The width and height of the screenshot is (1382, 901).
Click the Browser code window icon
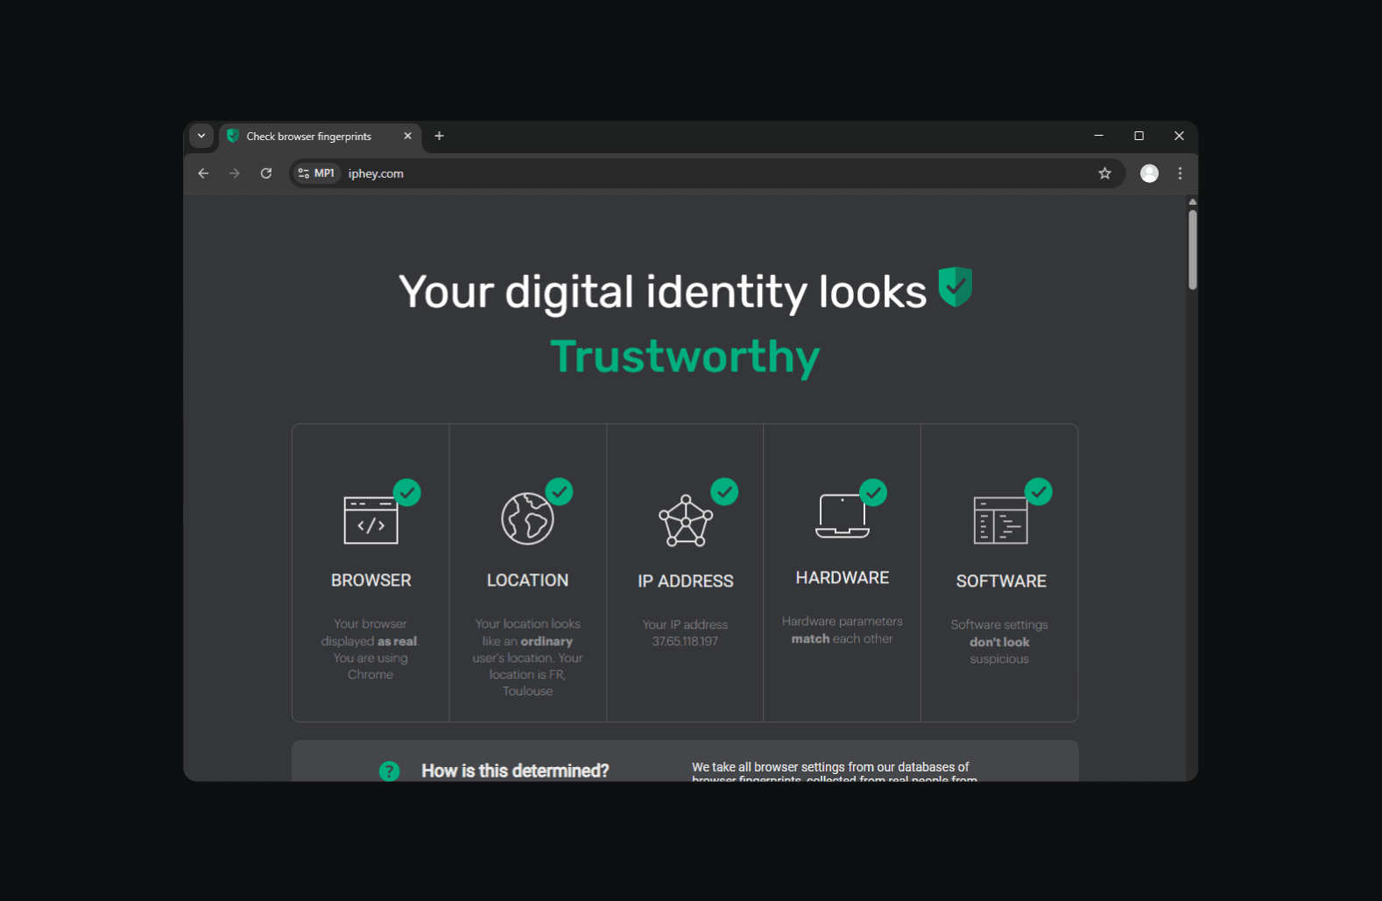pos(370,520)
